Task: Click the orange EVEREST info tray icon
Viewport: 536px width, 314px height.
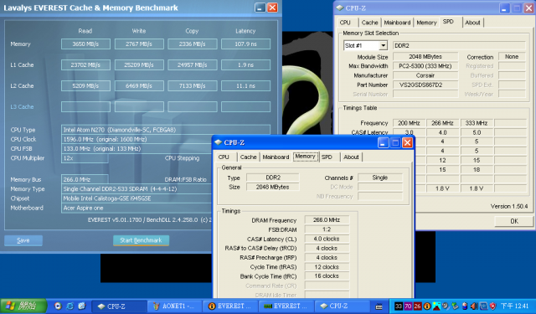Action: pyautogui.click(x=426, y=306)
